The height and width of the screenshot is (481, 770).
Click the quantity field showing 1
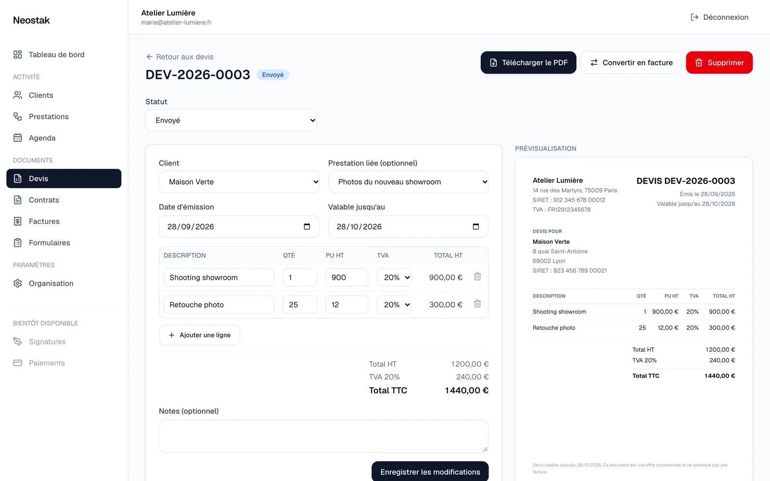click(x=300, y=278)
